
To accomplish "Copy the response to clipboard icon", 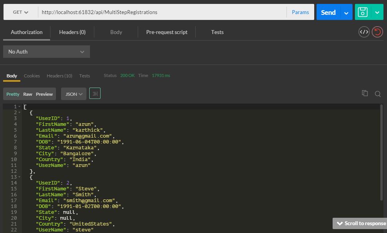I will pos(365,93).
